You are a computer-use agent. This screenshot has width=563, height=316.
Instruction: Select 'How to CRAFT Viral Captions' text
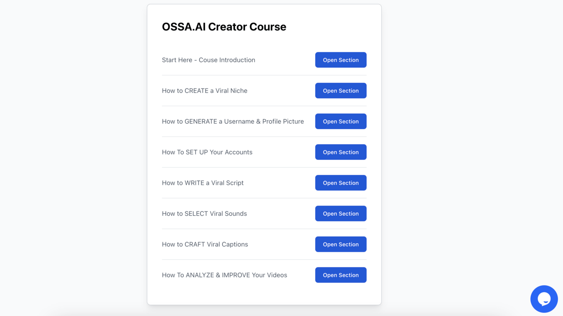coord(205,245)
